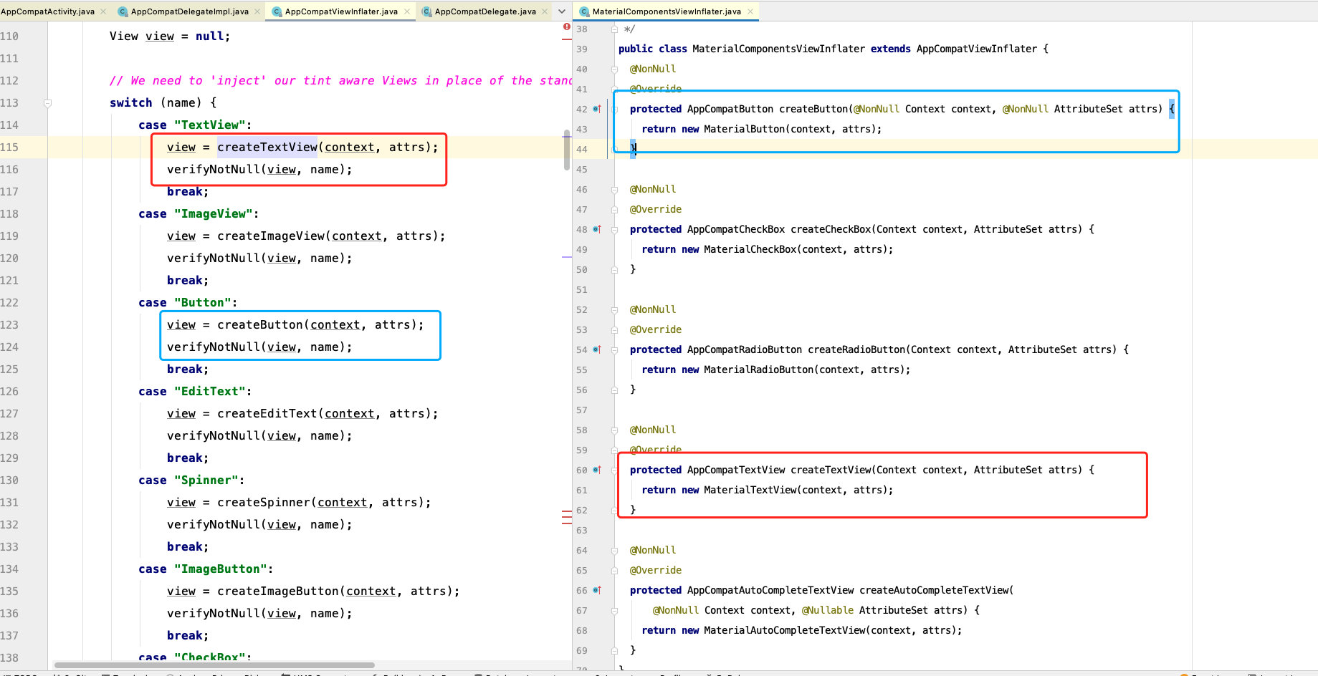Image resolution: width=1318 pixels, height=676 pixels.
Task: Click createSpinner call on line 131
Action: coord(264,502)
